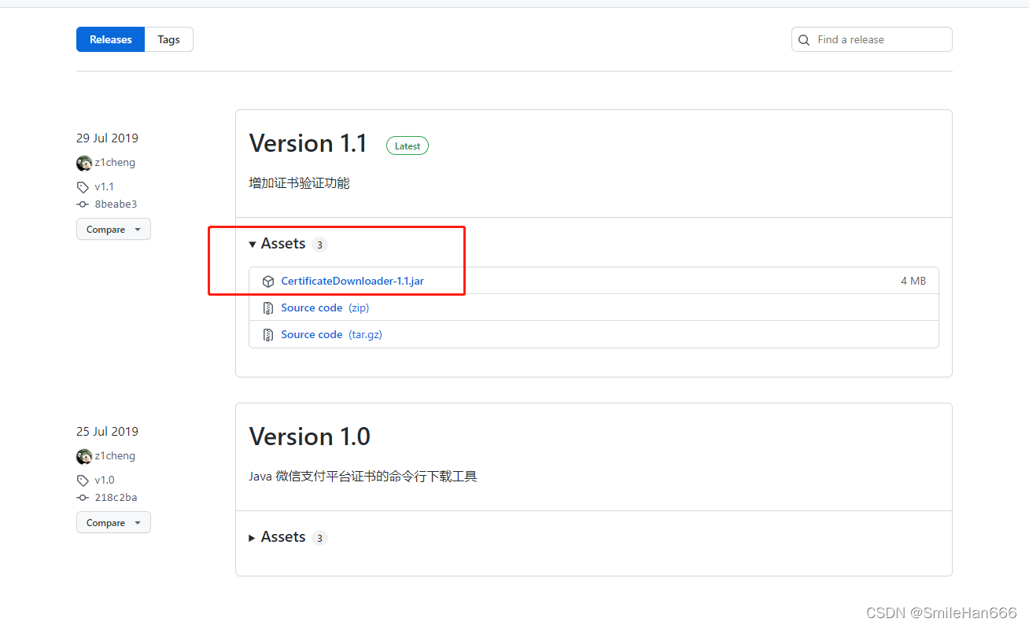Open z1cheng avatar beside 29 Jul 2019
1029x626 pixels.
pyautogui.click(x=84, y=163)
